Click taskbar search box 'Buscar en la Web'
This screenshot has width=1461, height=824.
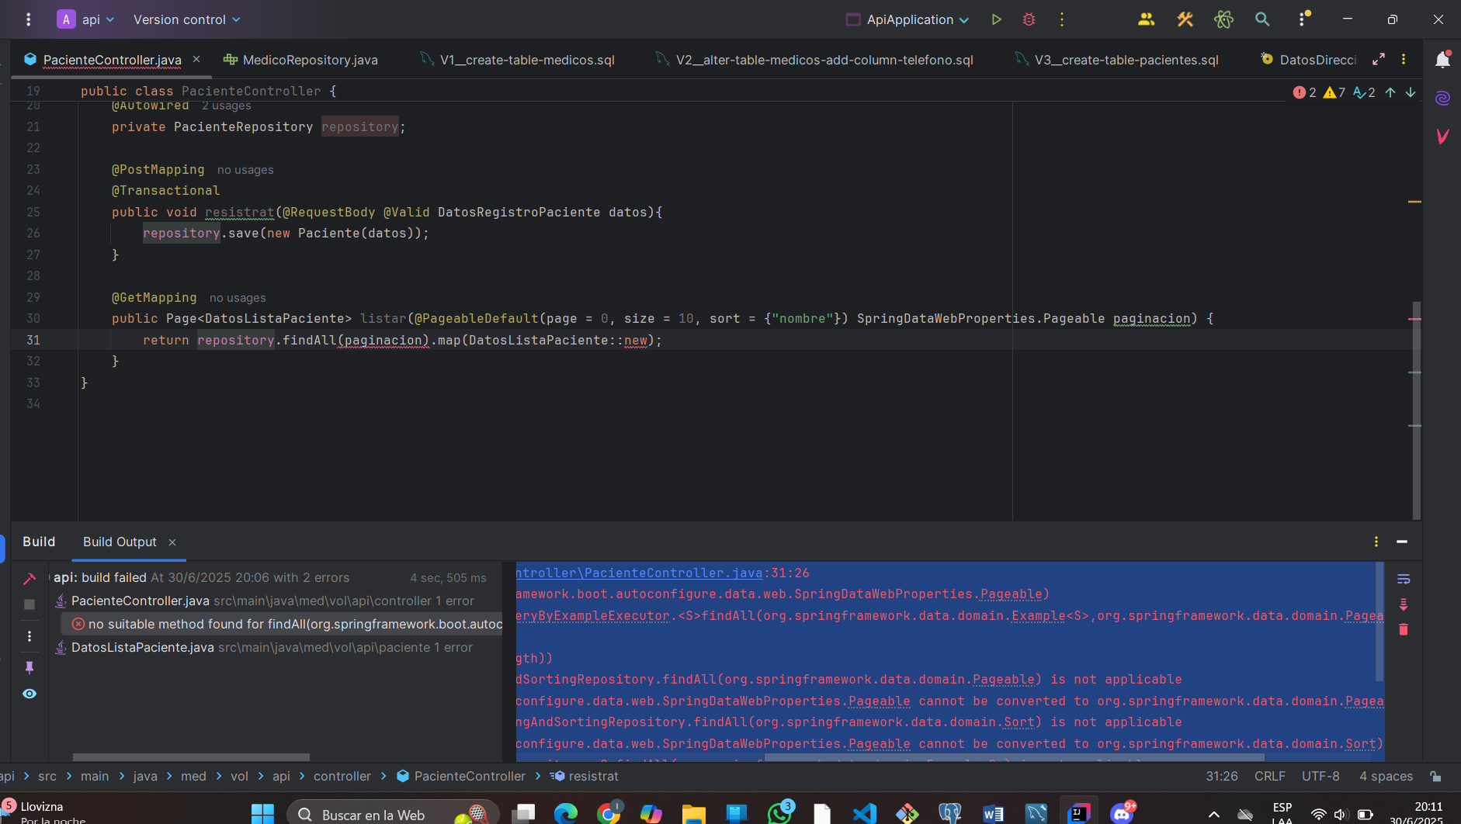click(x=392, y=814)
